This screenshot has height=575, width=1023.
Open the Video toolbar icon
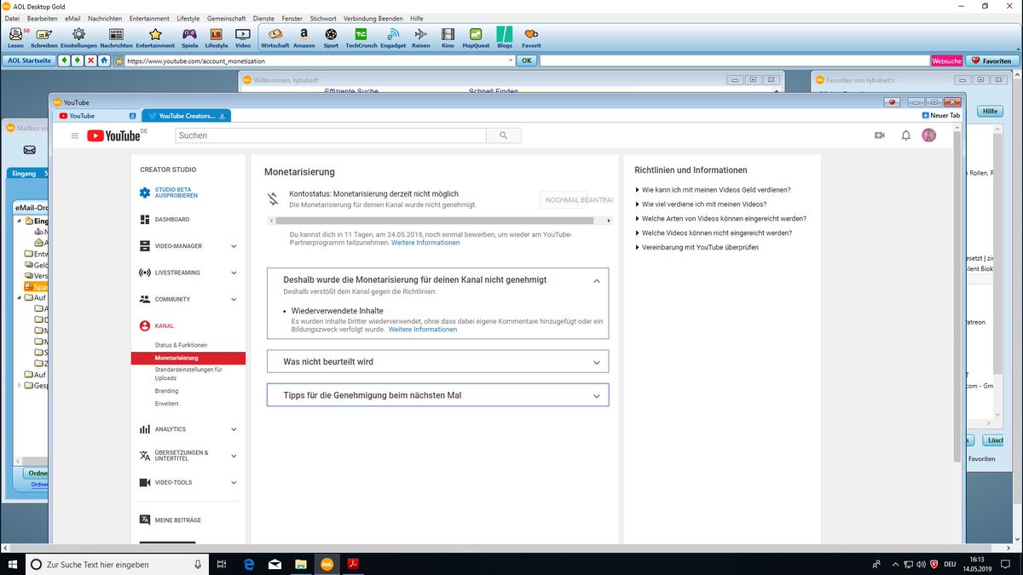pos(243,37)
